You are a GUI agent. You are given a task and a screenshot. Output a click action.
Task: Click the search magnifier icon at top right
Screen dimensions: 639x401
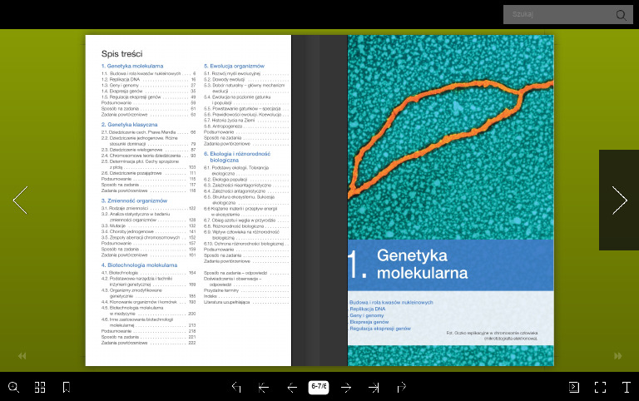click(621, 15)
